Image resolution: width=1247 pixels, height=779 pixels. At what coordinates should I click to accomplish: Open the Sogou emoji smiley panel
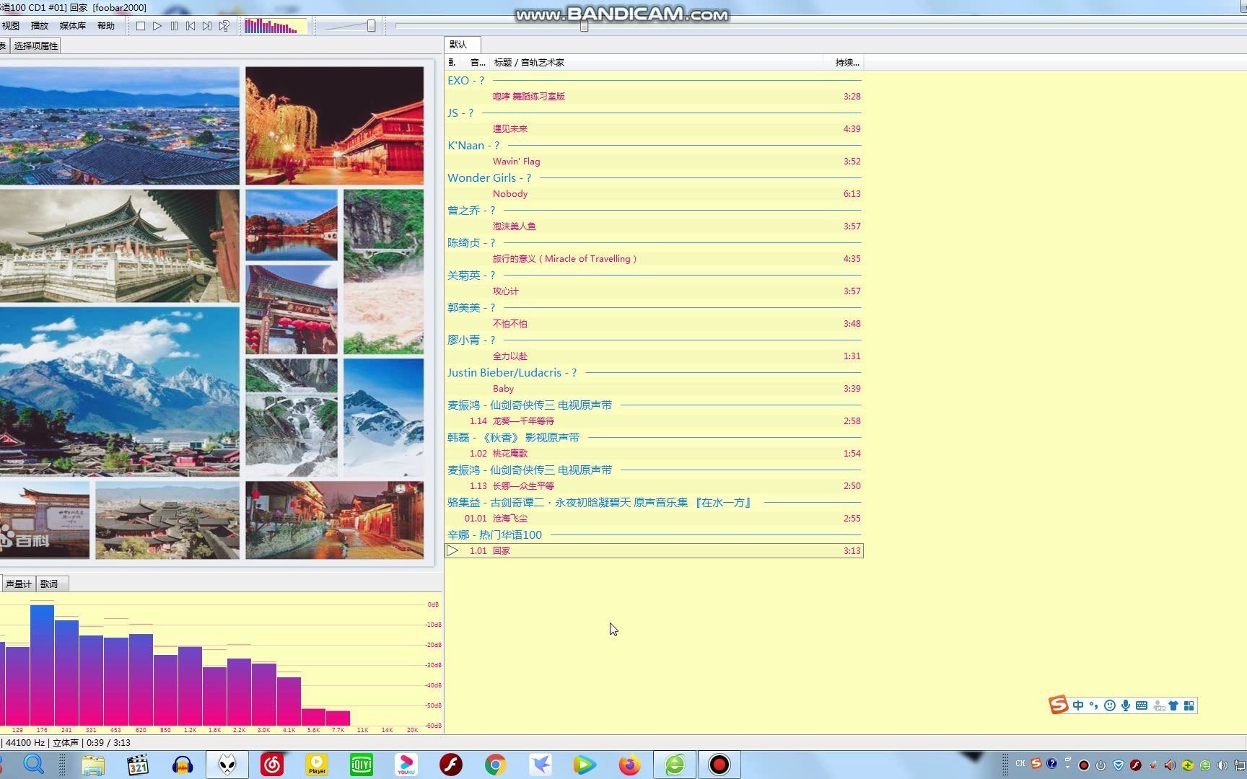[x=1110, y=705]
